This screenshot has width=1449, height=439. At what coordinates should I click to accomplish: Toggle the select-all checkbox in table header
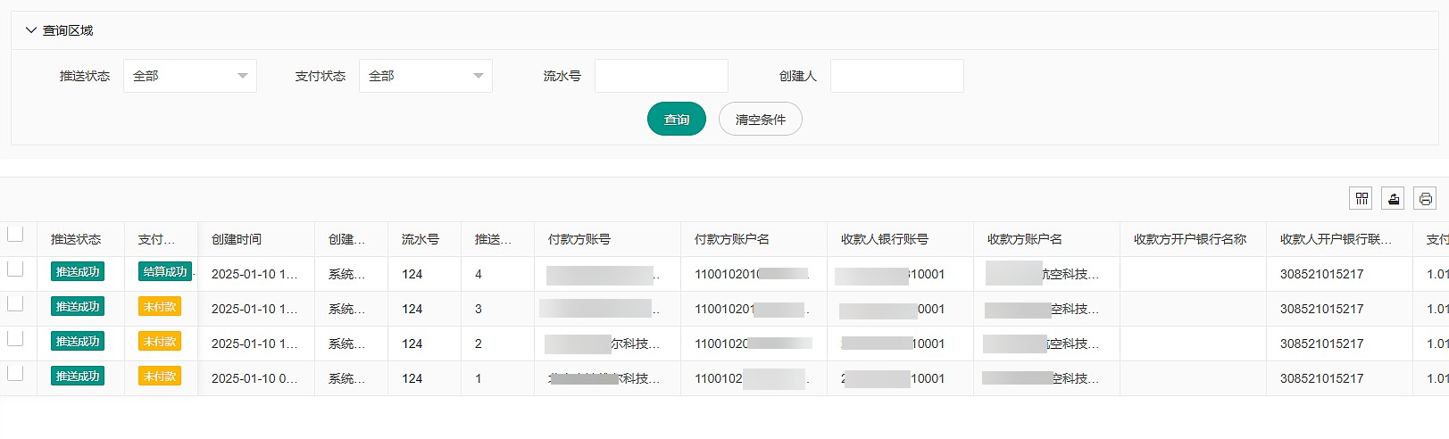pos(15,235)
